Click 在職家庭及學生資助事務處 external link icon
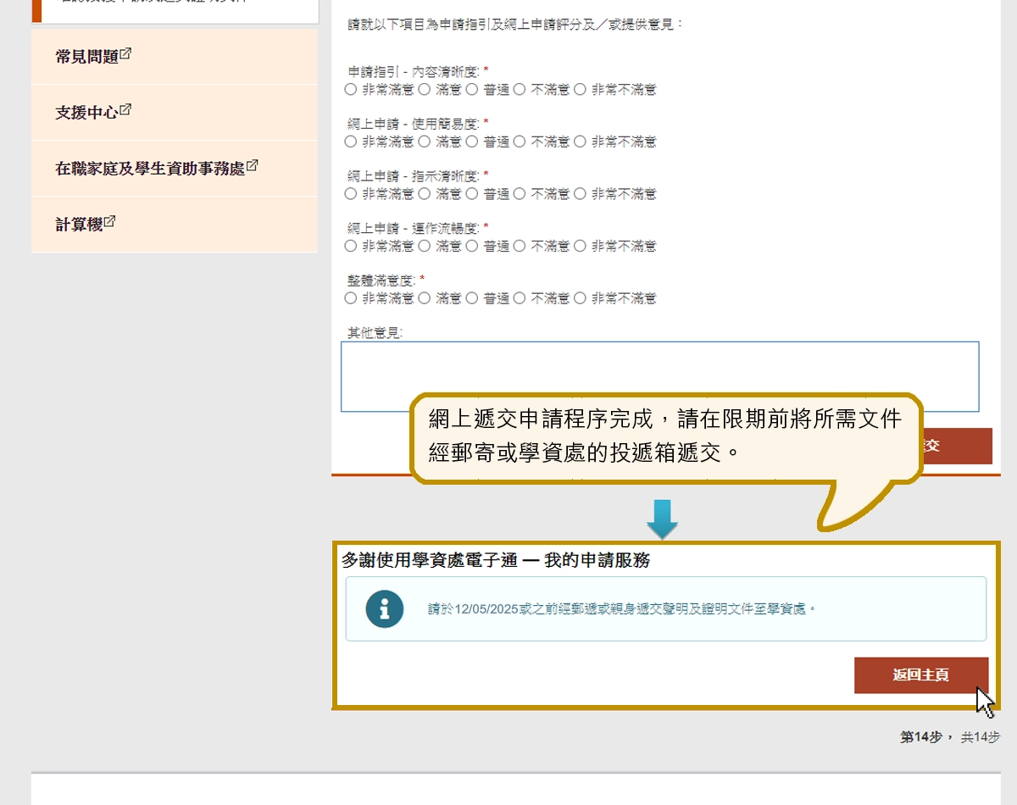The image size is (1017, 805). [252, 166]
